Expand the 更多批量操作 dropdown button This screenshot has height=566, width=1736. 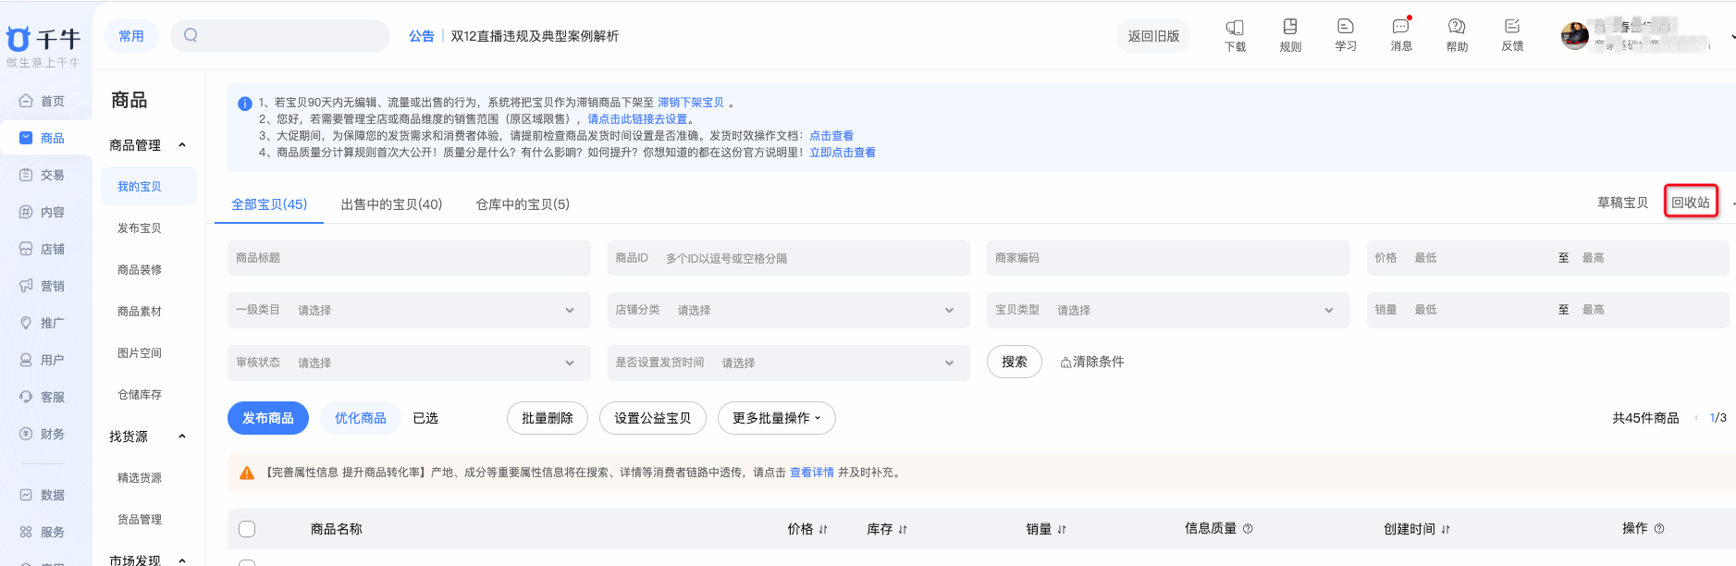[x=776, y=418]
